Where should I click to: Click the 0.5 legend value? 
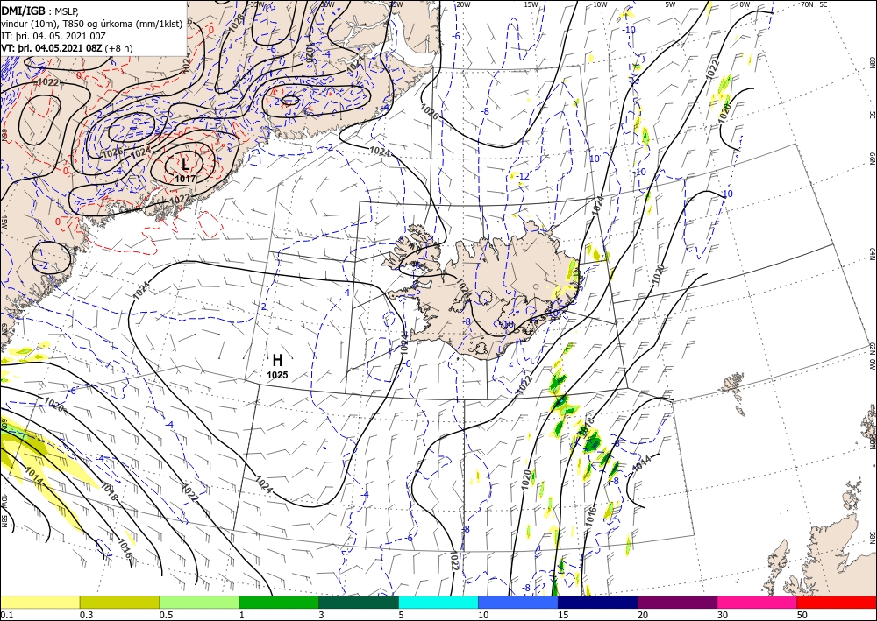[x=165, y=615]
